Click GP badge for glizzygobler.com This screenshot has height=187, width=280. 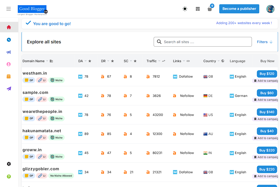pyautogui.click(x=29, y=176)
